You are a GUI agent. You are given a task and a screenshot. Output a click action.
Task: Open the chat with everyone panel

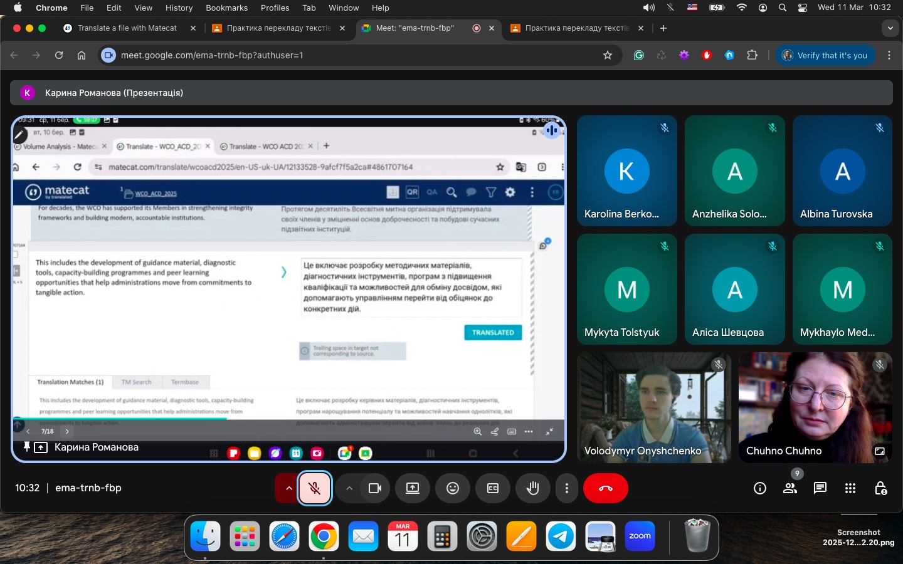pos(820,488)
